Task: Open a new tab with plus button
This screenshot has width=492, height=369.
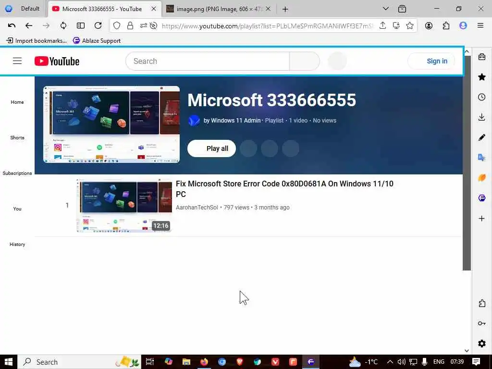Action: 285,9
